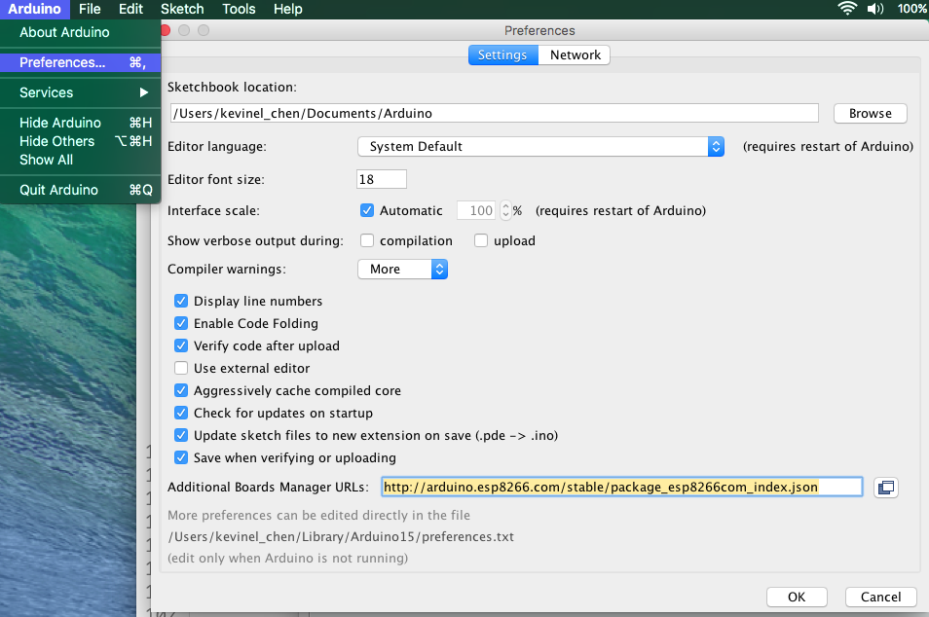The height and width of the screenshot is (617, 929).
Task: Toggle Update sketch files to new extension
Action: [181, 435]
